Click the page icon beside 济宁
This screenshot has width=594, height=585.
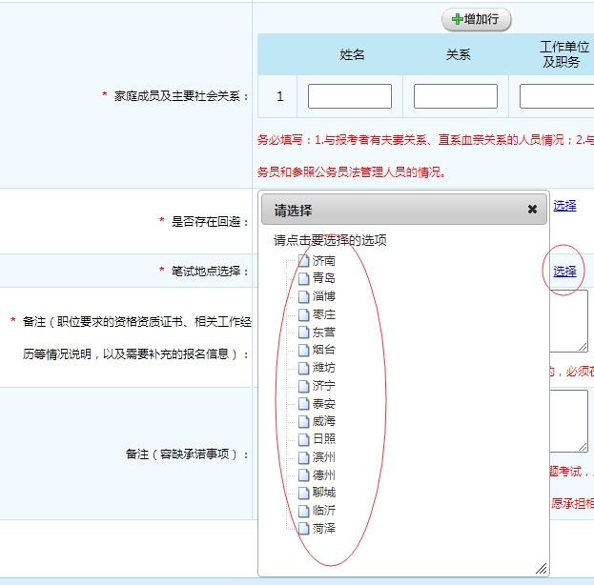click(304, 386)
